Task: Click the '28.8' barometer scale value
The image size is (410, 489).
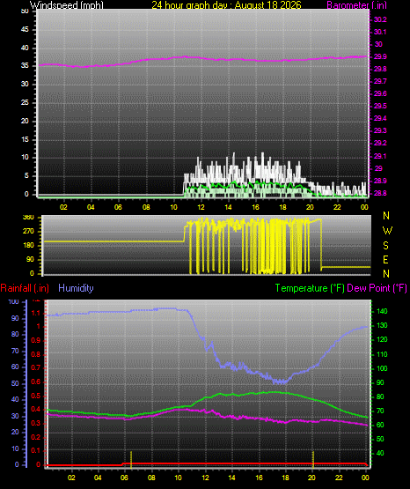Action: [x=380, y=193]
